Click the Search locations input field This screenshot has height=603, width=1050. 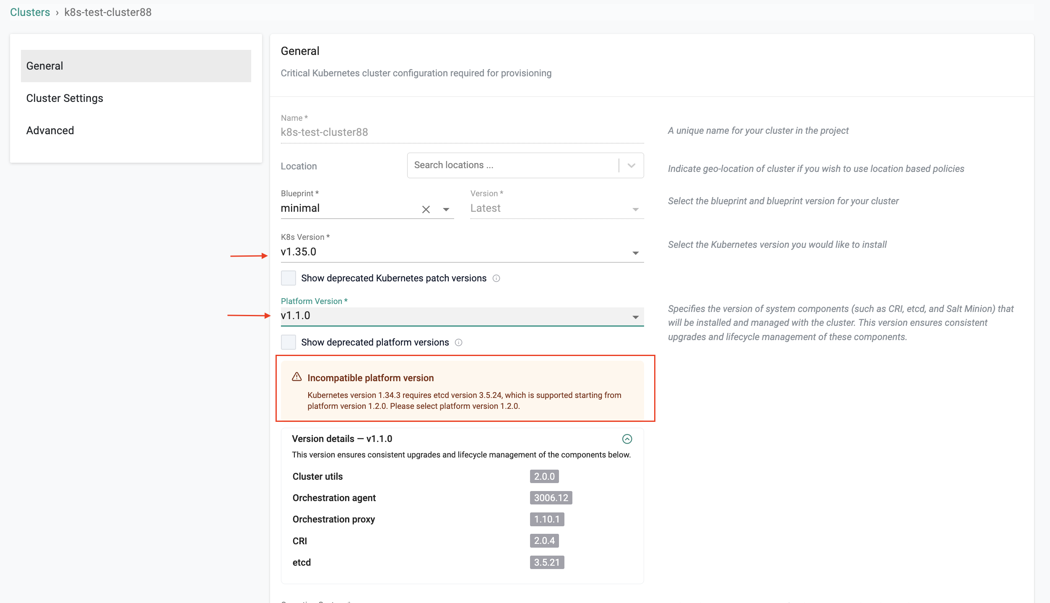512,165
